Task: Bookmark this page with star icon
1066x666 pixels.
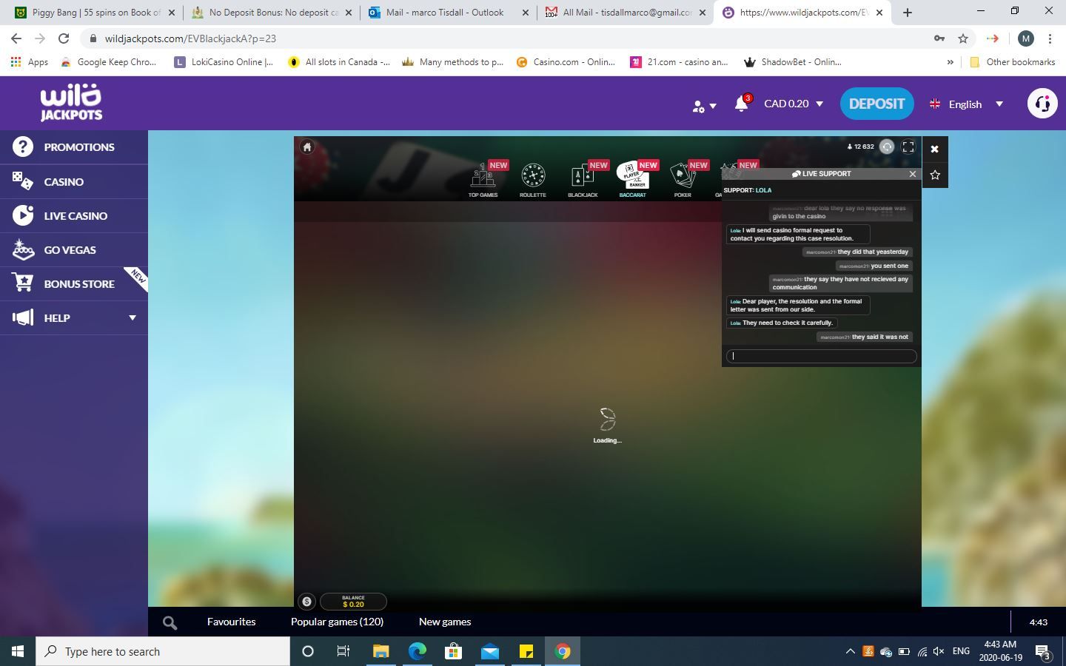Action: tap(963, 38)
